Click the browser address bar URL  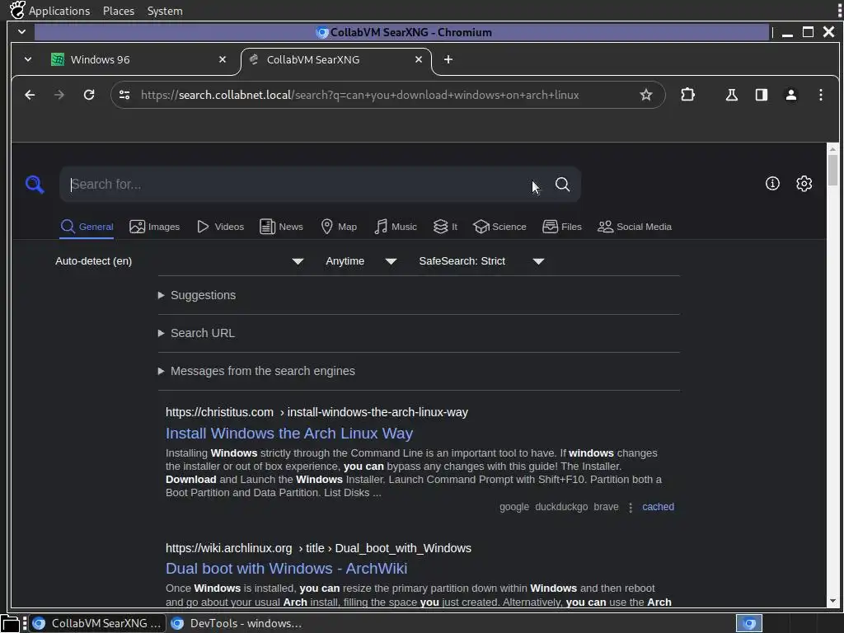coord(359,96)
